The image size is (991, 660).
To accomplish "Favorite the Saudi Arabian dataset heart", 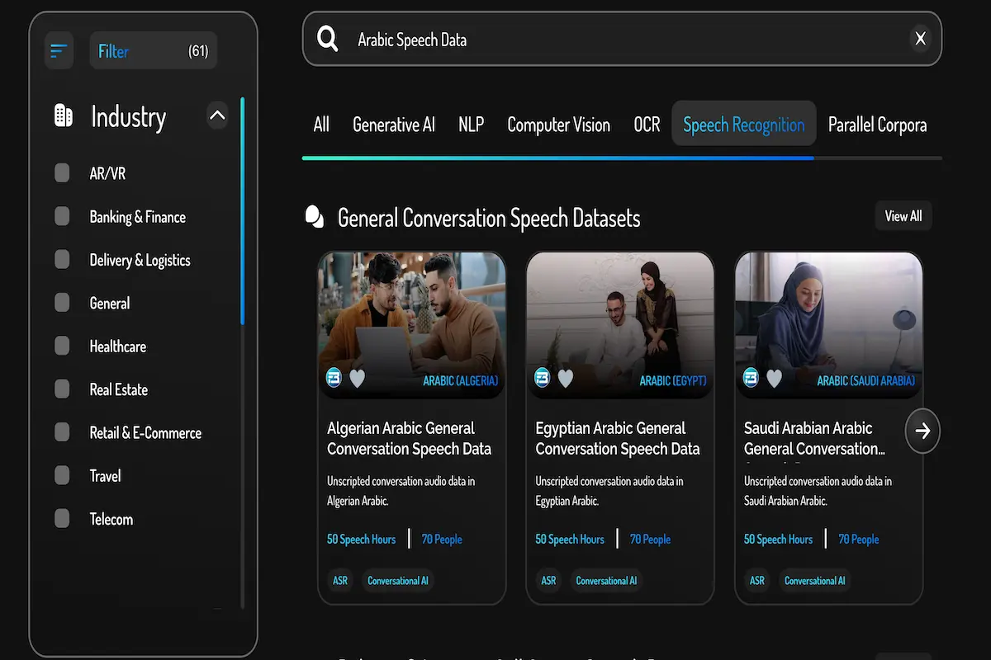I will (x=774, y=378).
